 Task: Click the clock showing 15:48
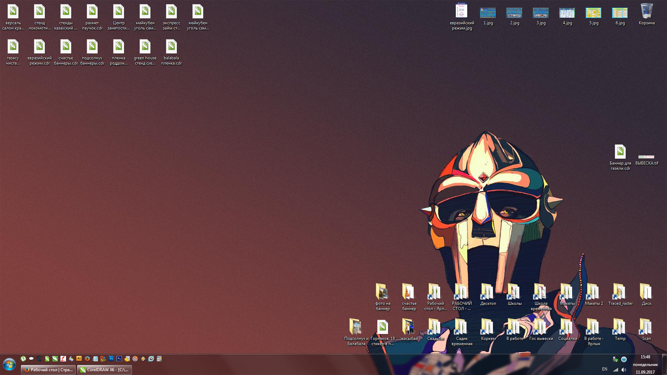[x=645, y=357]
